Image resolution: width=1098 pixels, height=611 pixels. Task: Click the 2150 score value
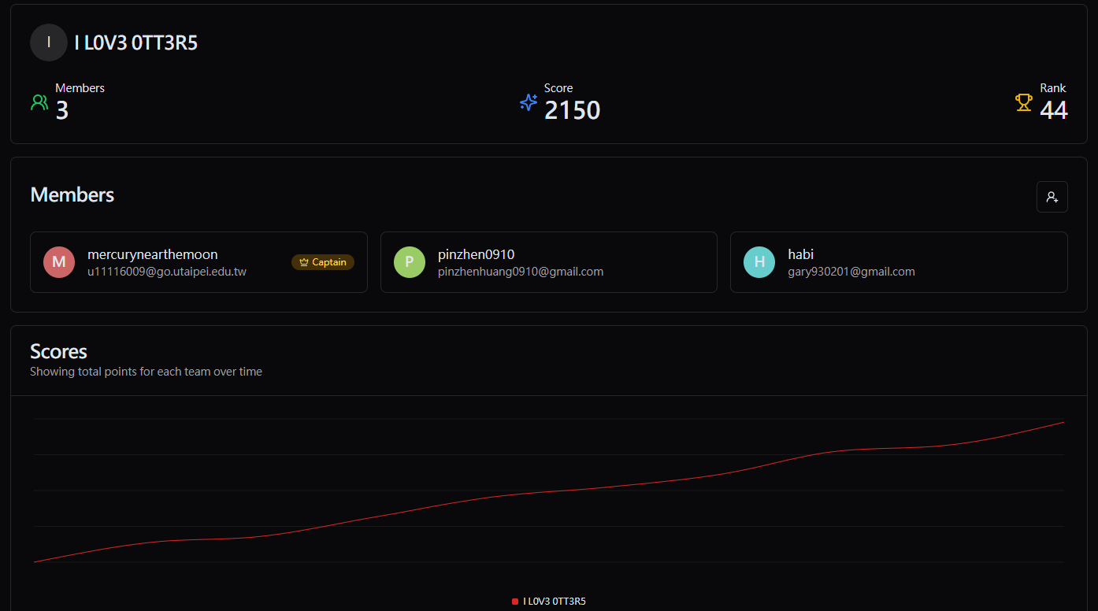(573, 110)
